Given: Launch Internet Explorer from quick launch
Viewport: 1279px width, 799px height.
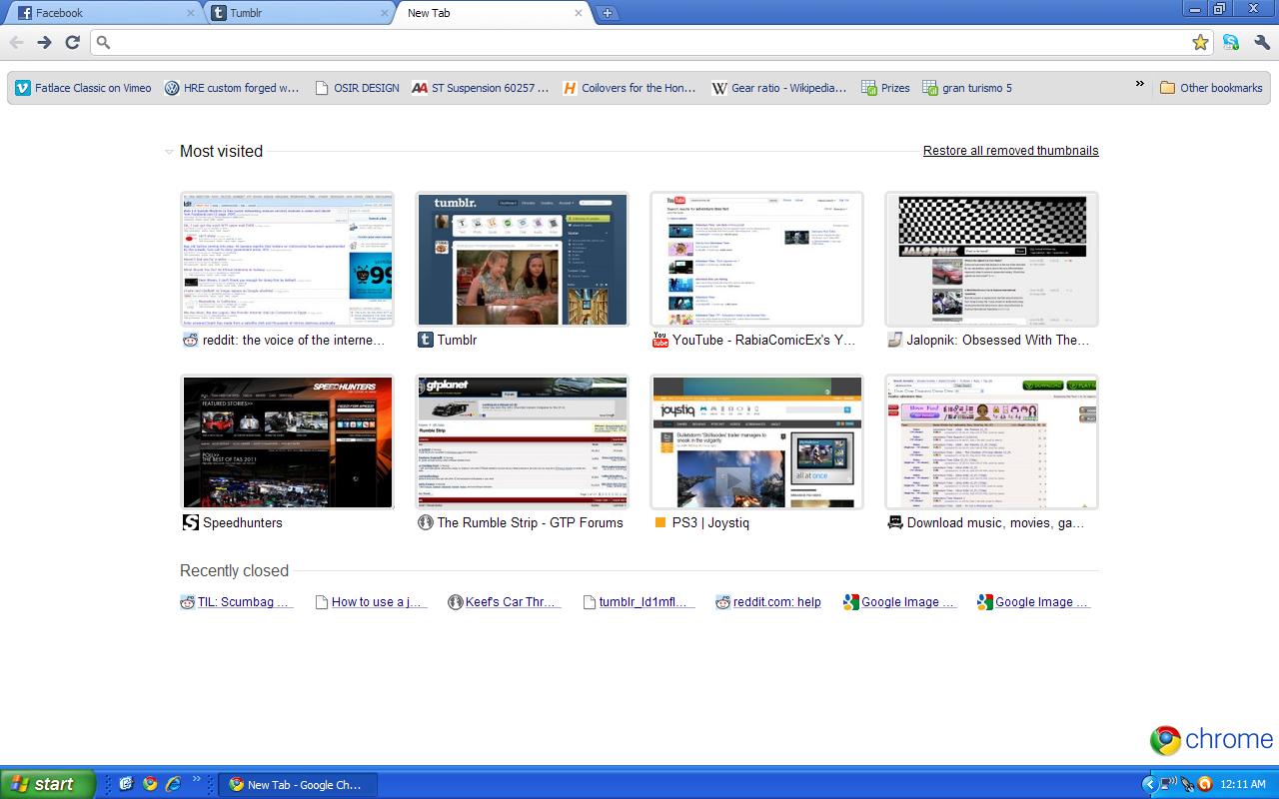Looking at the screenshot, I should [173, 784].
